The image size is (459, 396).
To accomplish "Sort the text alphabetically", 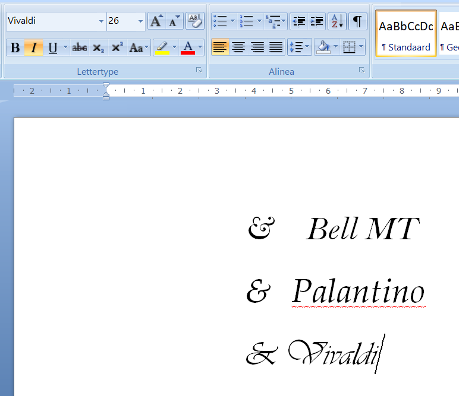I will coord(337,21).
